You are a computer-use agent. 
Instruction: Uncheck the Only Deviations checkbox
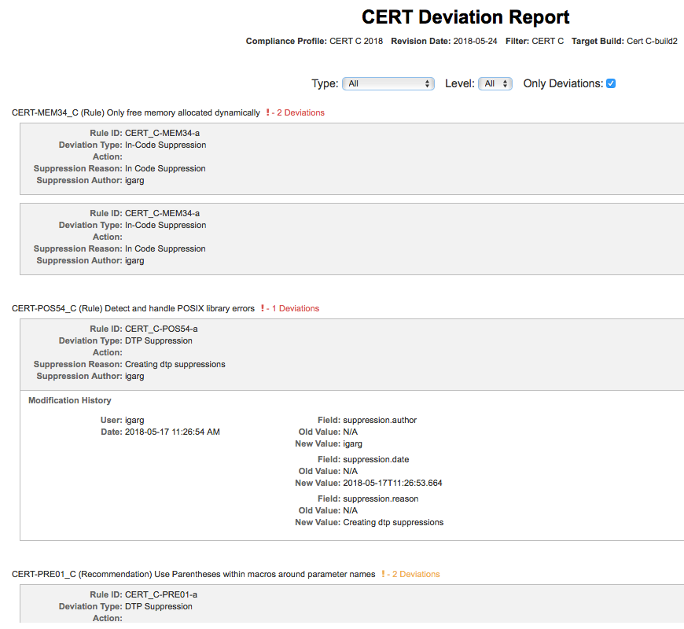pyautogui.click(x=611, y=83)
